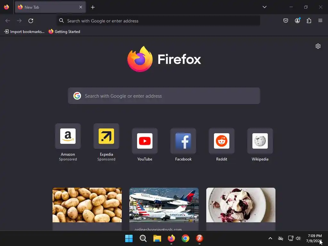The image size is (328, 246).
Task: Open Extensions puzzle icon
Action: tap(309, 20)
